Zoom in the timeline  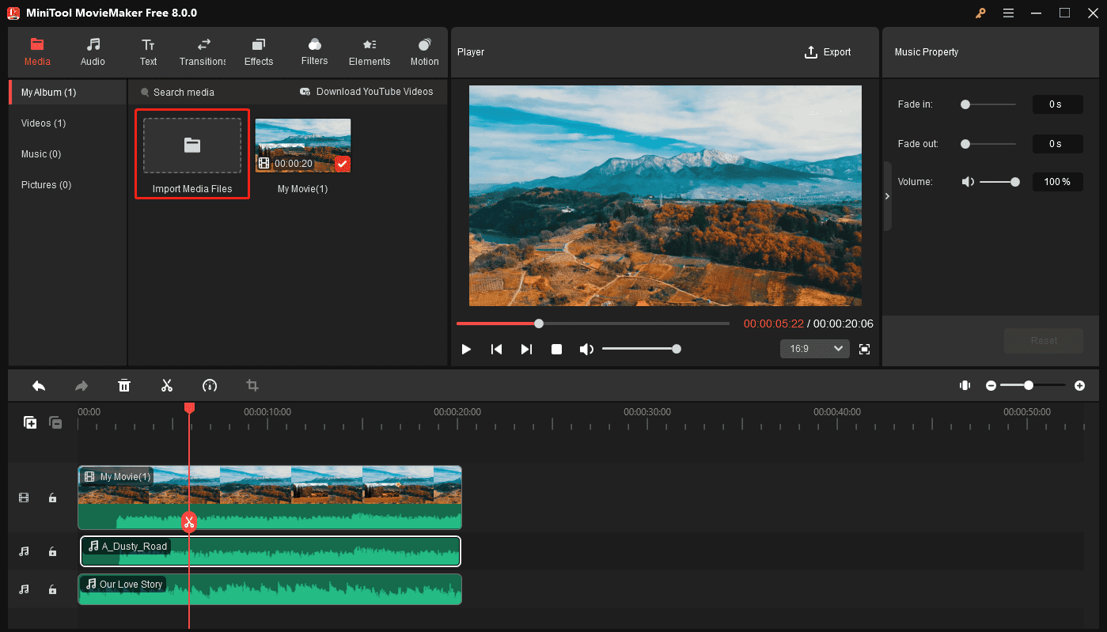point(1079,385)
